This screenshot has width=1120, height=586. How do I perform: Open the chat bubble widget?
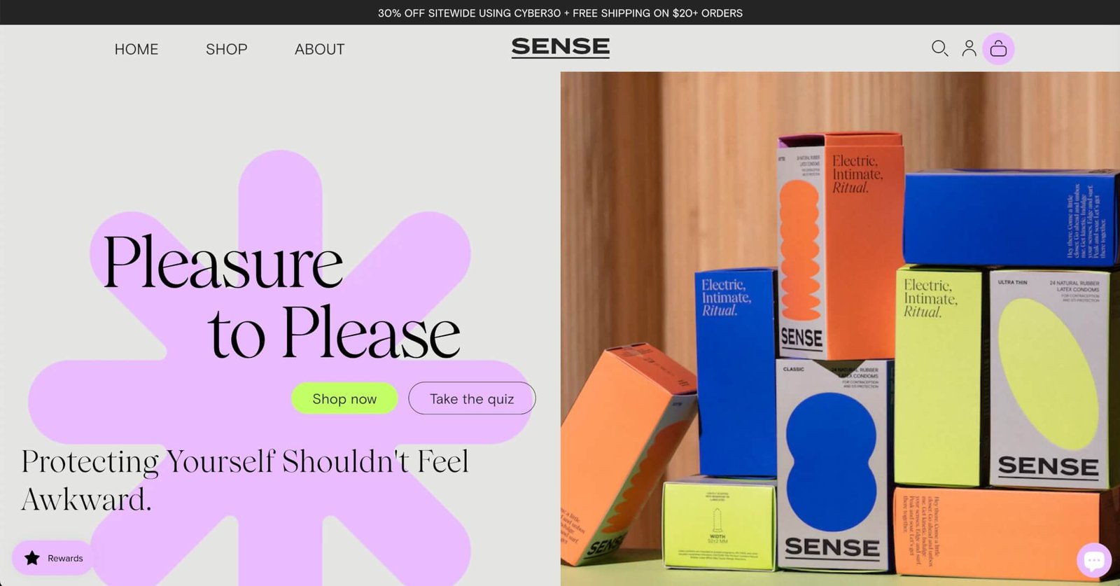tap(1093, 560)
